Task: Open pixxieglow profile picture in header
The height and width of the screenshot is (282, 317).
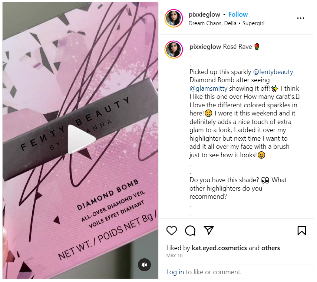Action: tap(174, 19)
